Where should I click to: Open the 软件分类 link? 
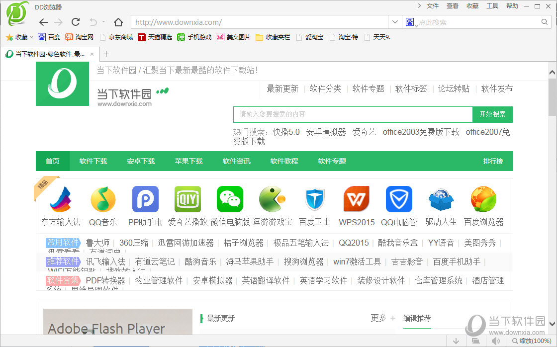tap(325, 88)
